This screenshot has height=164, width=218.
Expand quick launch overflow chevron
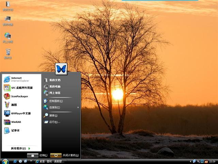coord(31,161)
